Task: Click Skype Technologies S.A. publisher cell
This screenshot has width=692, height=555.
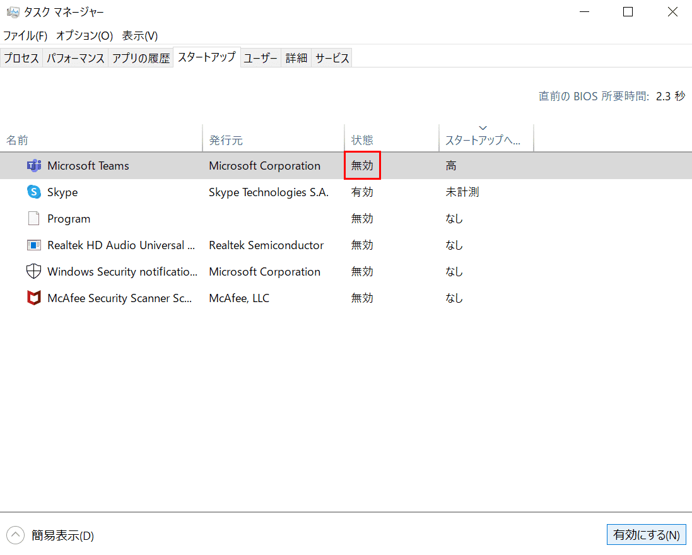Action: click(x=268, y=192)
